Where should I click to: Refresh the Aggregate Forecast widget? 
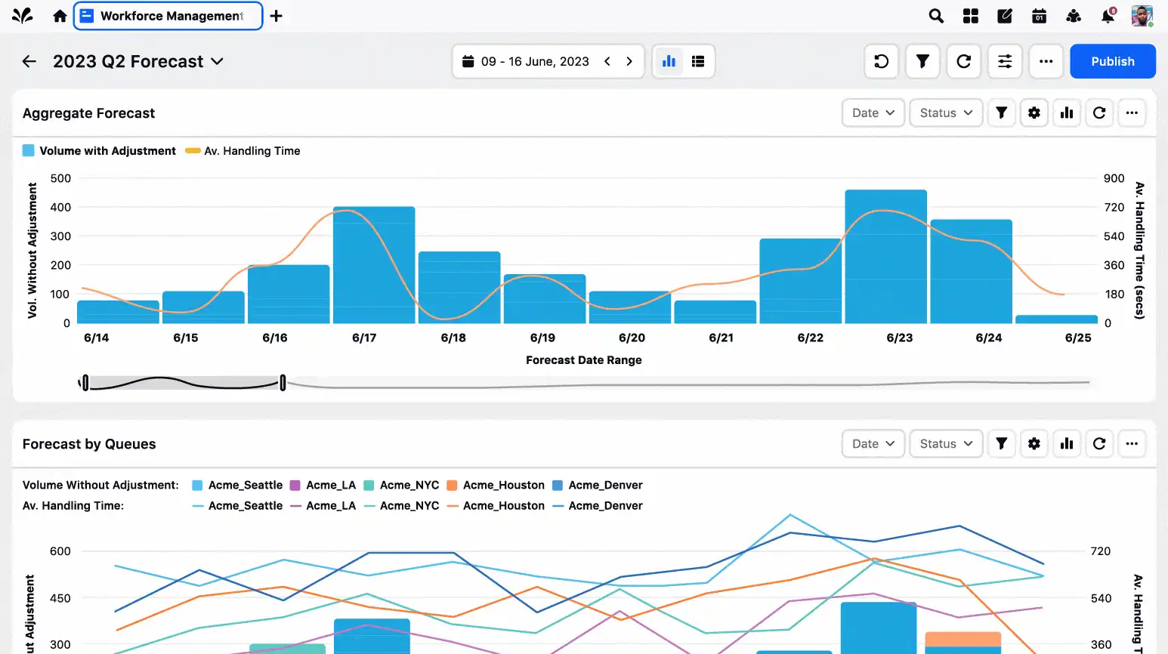point(1099,113)
